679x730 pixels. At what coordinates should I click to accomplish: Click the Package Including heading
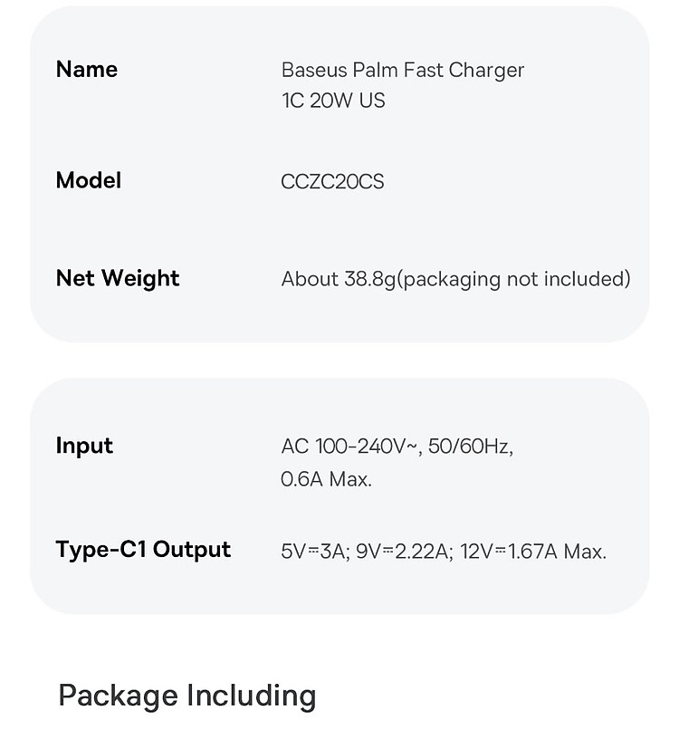click(x=187, y=696)
